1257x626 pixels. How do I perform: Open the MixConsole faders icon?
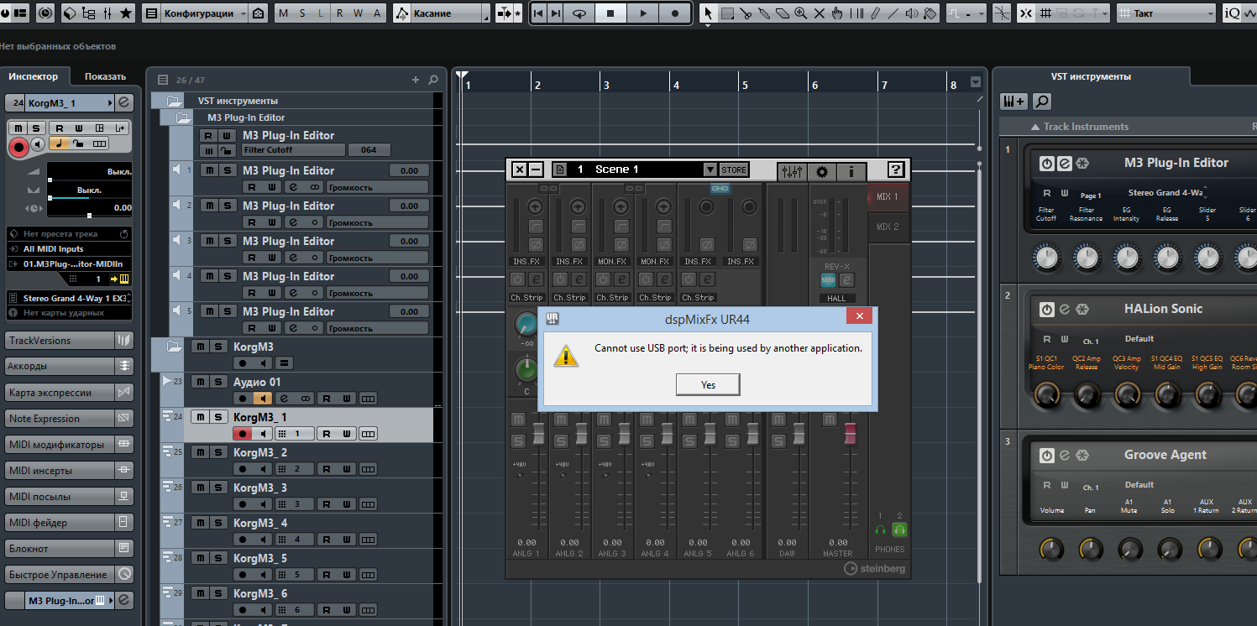coord(107,13)
